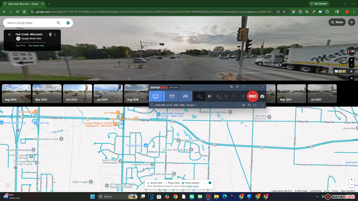Open Bandicam help question mark
The height and width of the screenshot is (201, 358).
pos(243,87)
